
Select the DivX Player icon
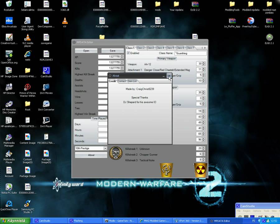pyautogui.click(x=46, y=122)
